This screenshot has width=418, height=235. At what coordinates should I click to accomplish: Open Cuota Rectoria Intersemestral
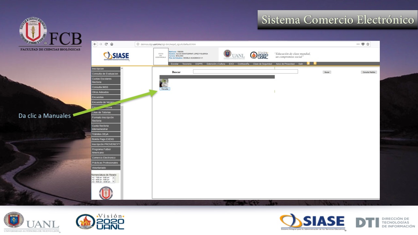coord(106,127)
